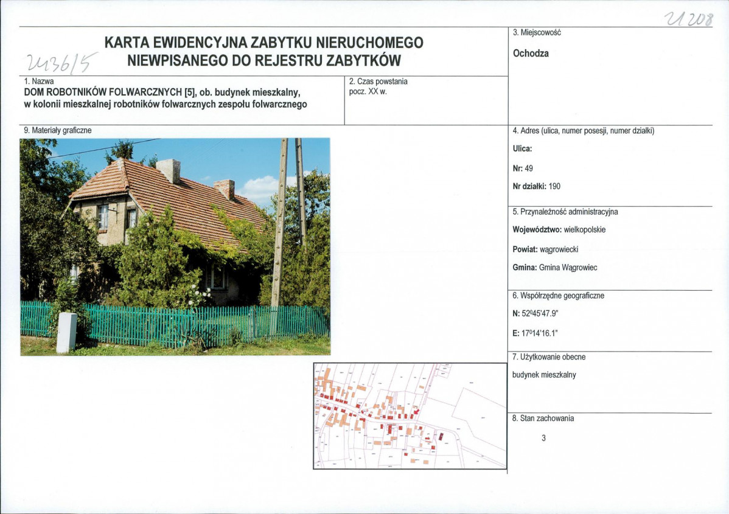Click the date value 'pocz. XX w.'
The height and width of the screenshot is (514, 729).
click(x=368, y=92)
